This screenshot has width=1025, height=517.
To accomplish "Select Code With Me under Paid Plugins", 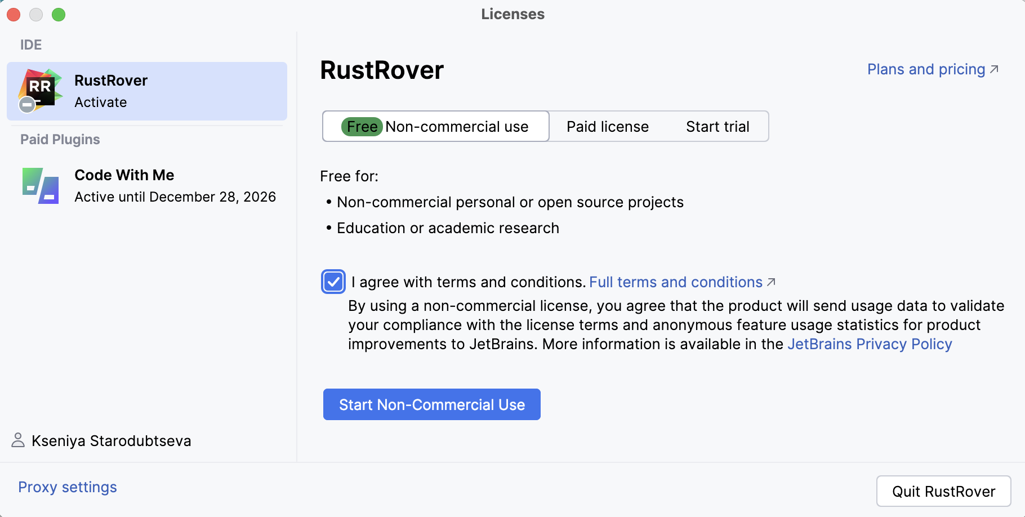I will [146, 185].
